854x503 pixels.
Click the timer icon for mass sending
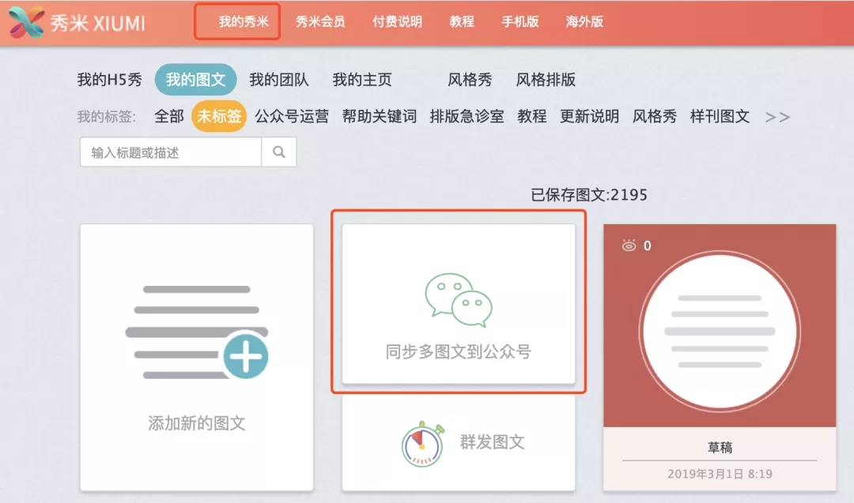click(x=421, y=444)
